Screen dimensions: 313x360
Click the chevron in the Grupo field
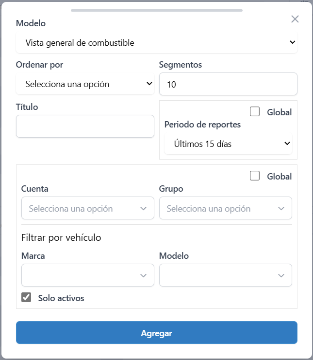click(281, 208)
